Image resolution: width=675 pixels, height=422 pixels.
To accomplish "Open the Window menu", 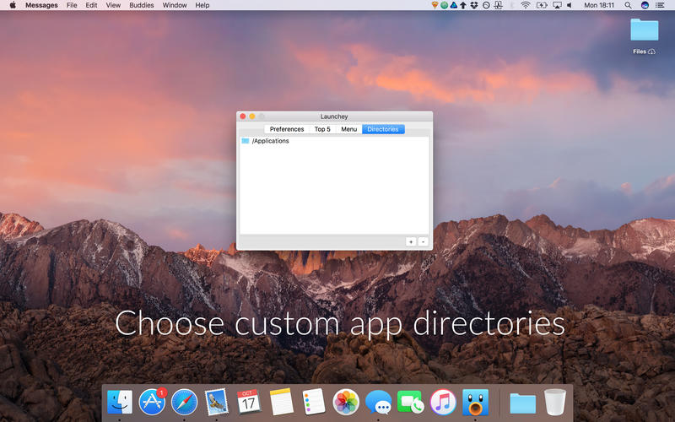I will pos(175,5).
